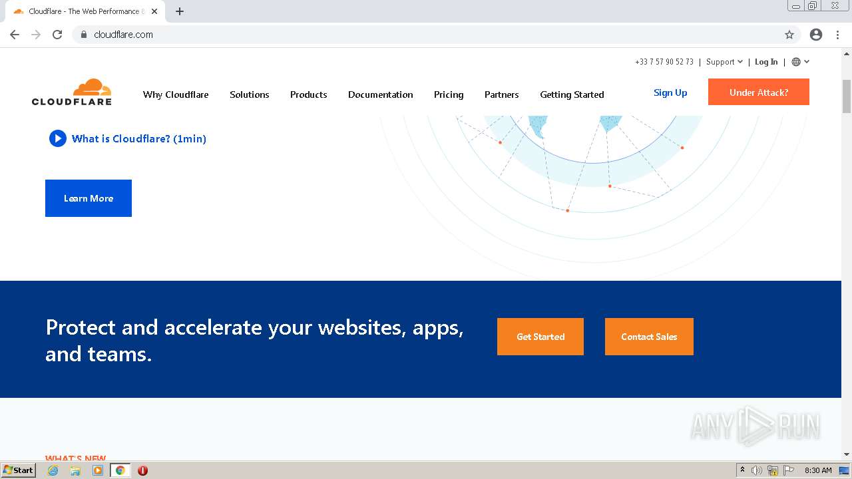Open the Chrome three-dot menu
Viewport: 852px width, 479px height.
click(x=837, y=35)
